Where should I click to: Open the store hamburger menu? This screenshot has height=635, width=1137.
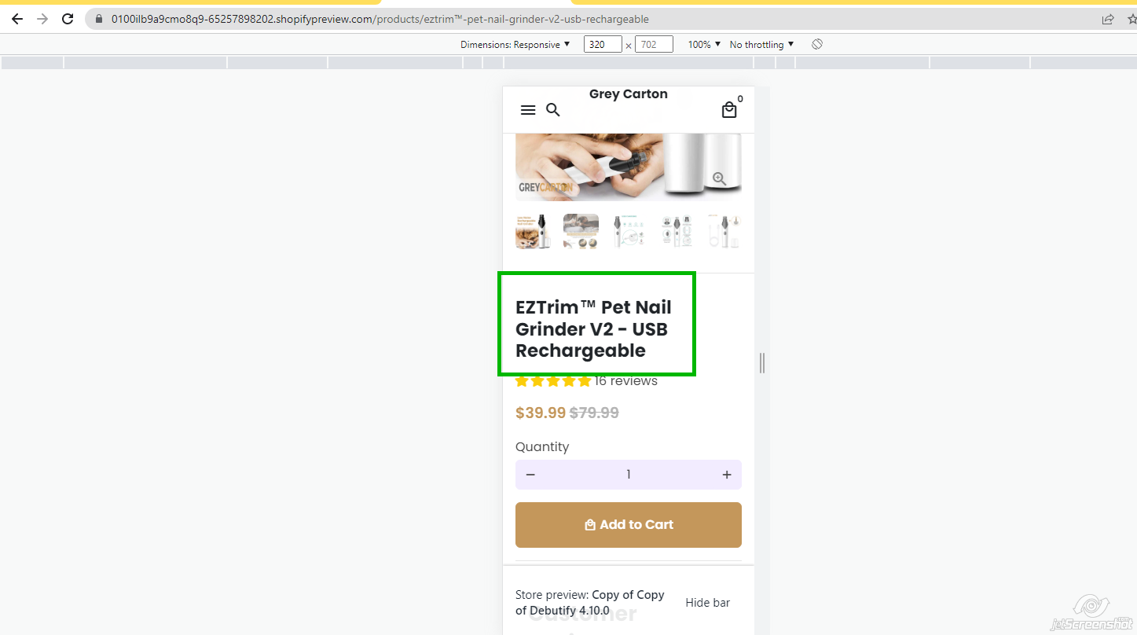pyautogui.click(x=528, y=110)
